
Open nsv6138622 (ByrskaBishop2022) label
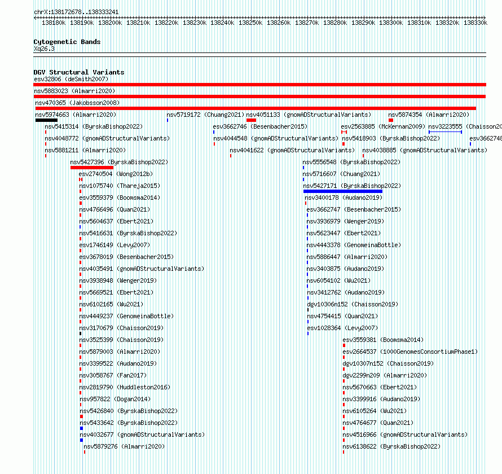(x=391, y=446)
